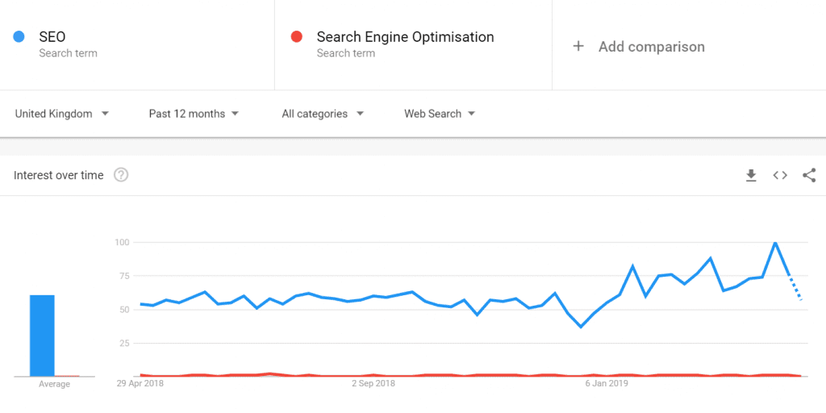Image resolution: width=826 pixels, height=413 pixels.
Task: Select the red dot for Search Engine Optimisation
Action: 297,36
